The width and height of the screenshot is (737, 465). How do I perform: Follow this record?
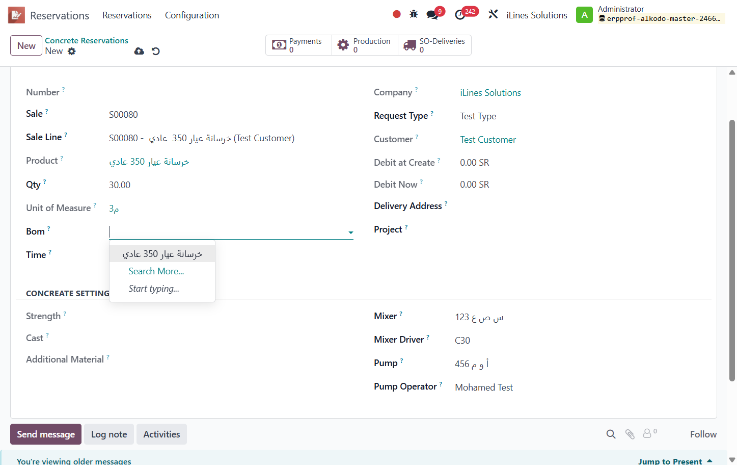[x=703, y=434]
